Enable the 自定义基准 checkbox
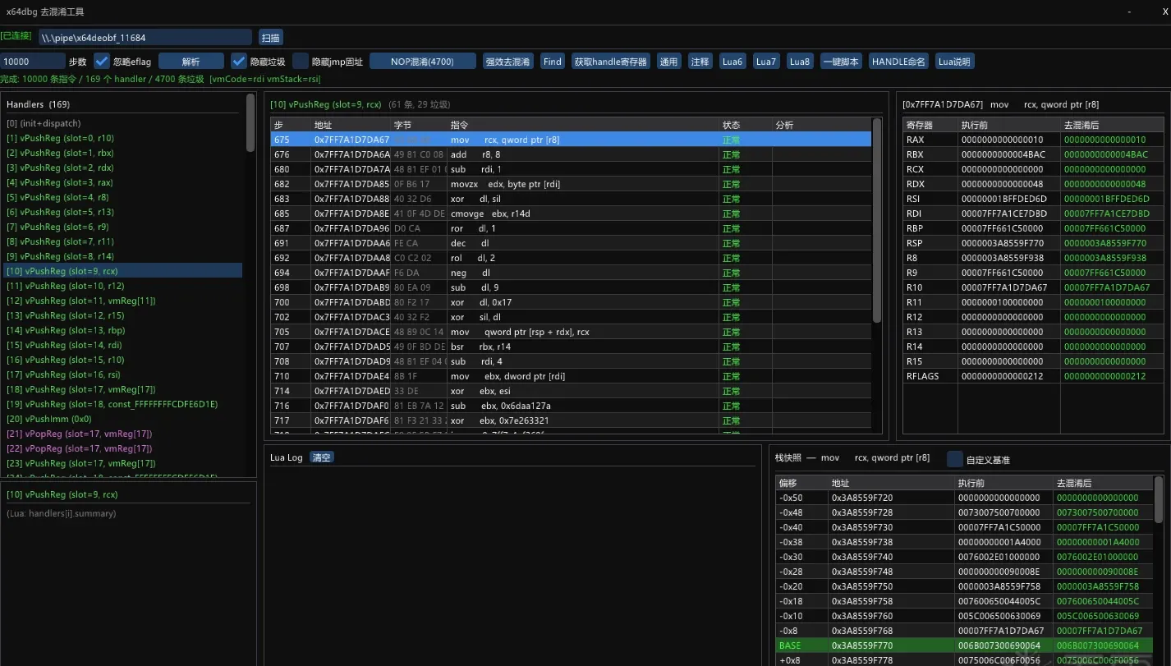 [955, 459]
